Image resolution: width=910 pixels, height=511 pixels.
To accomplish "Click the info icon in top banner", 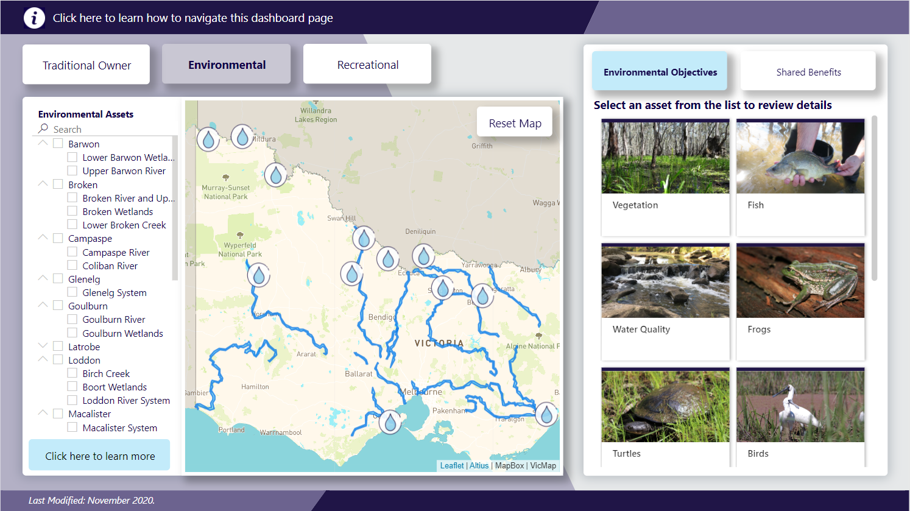I will pos(34,18).
